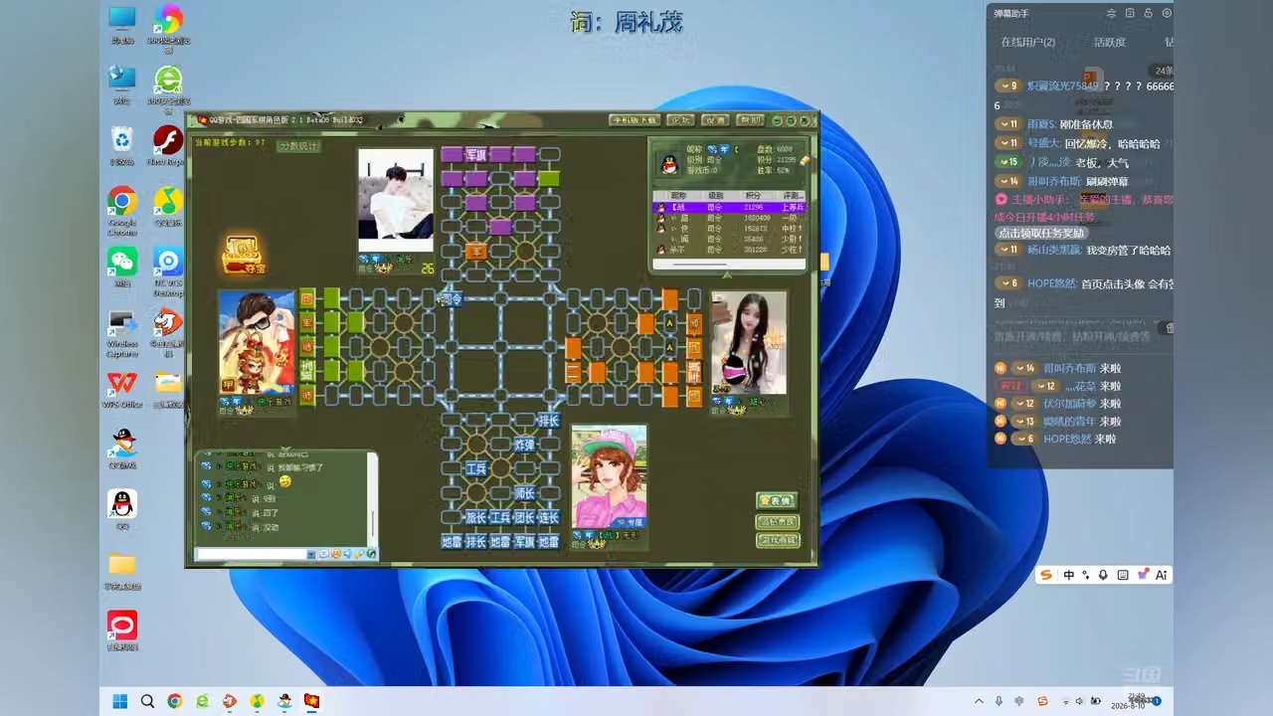The height and width of the screenshot is (716, 1273).
Task: Click the right player's avatar photo
Action: click(x=749, y=342)
